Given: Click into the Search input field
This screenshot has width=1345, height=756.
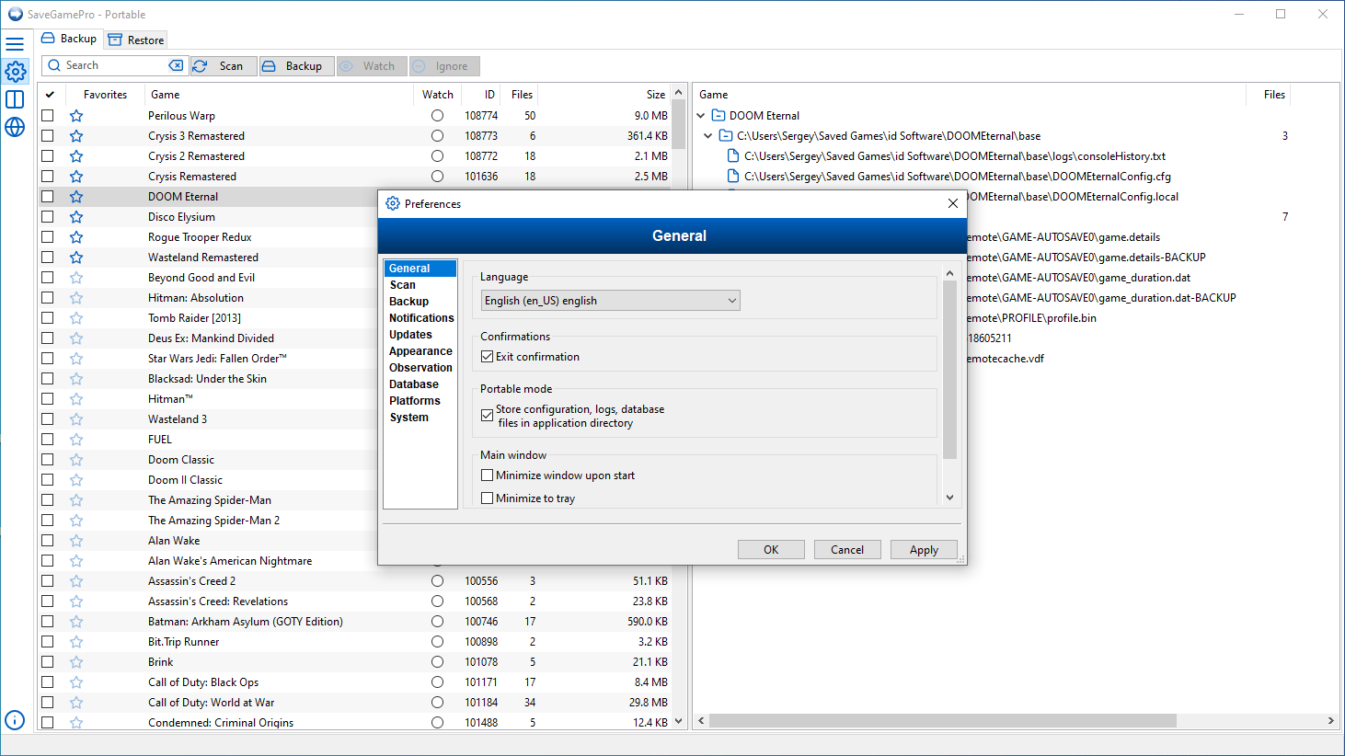Looking at the screenshot, I should [115, 65].
